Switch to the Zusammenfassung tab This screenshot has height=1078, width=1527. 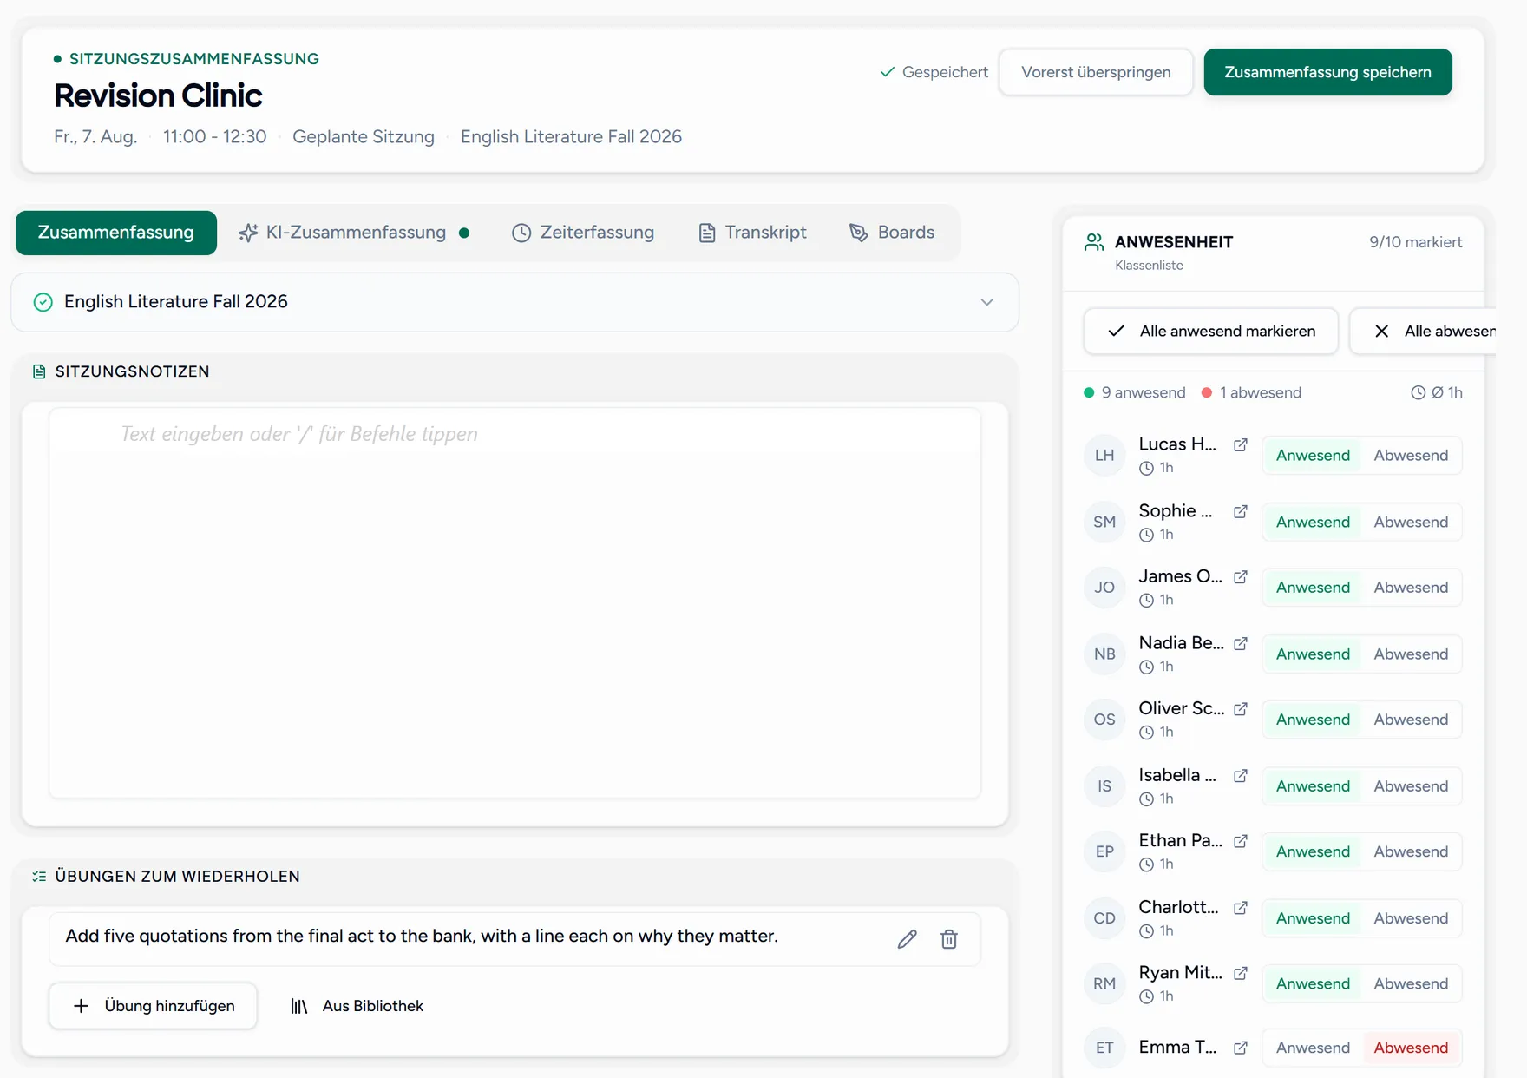point(116,233)
